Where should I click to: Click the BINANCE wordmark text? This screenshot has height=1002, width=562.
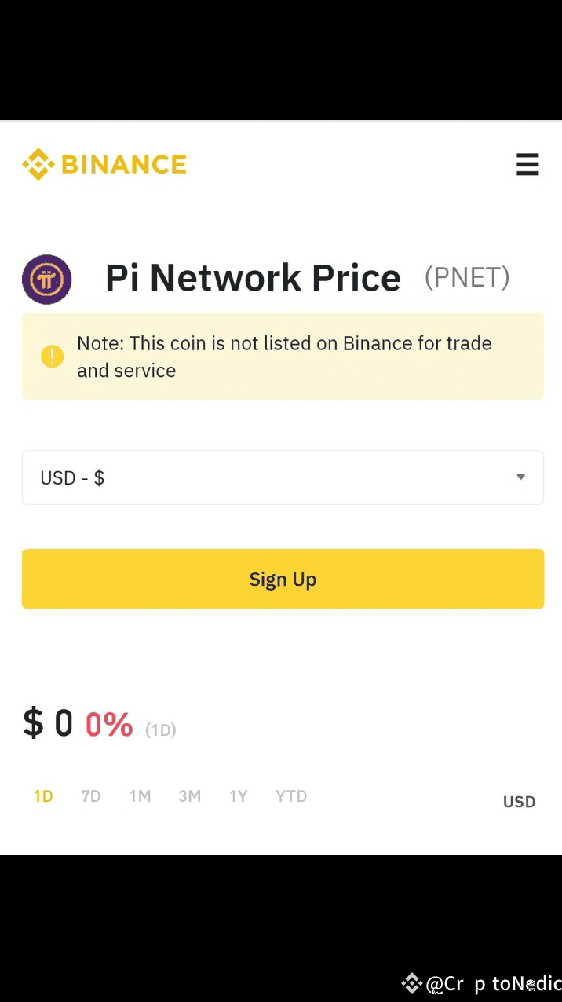pyautogui.click(x=124, y=165)
